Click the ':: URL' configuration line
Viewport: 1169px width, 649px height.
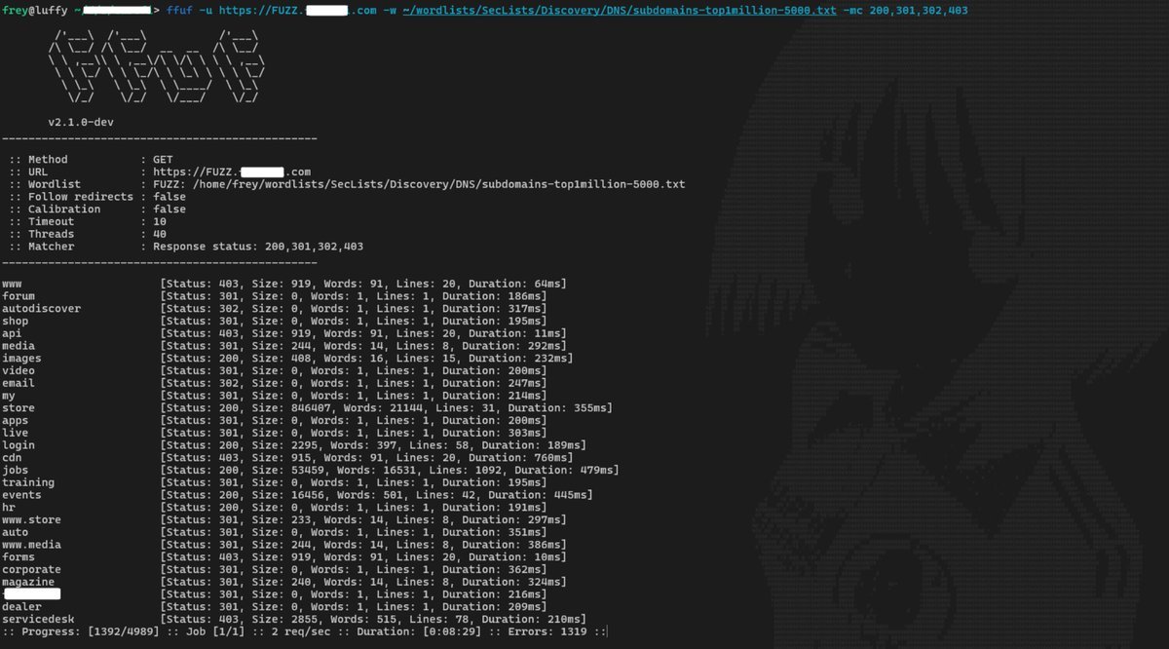coord(160,172)
